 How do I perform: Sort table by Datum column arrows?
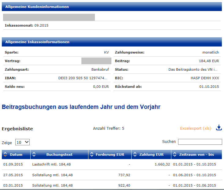[x=5, y=155]
